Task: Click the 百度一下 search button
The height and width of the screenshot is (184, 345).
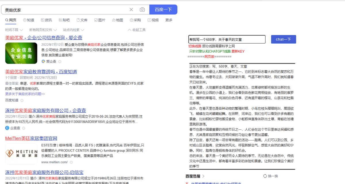Action: click(x=163, y=9)
